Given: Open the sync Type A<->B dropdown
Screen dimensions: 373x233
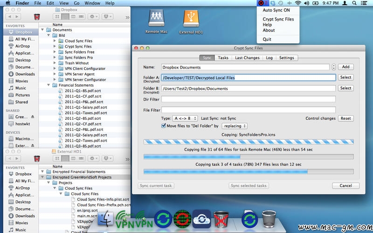Looking at the screenshot, I should pyautogui.click(x=185, y=118).
